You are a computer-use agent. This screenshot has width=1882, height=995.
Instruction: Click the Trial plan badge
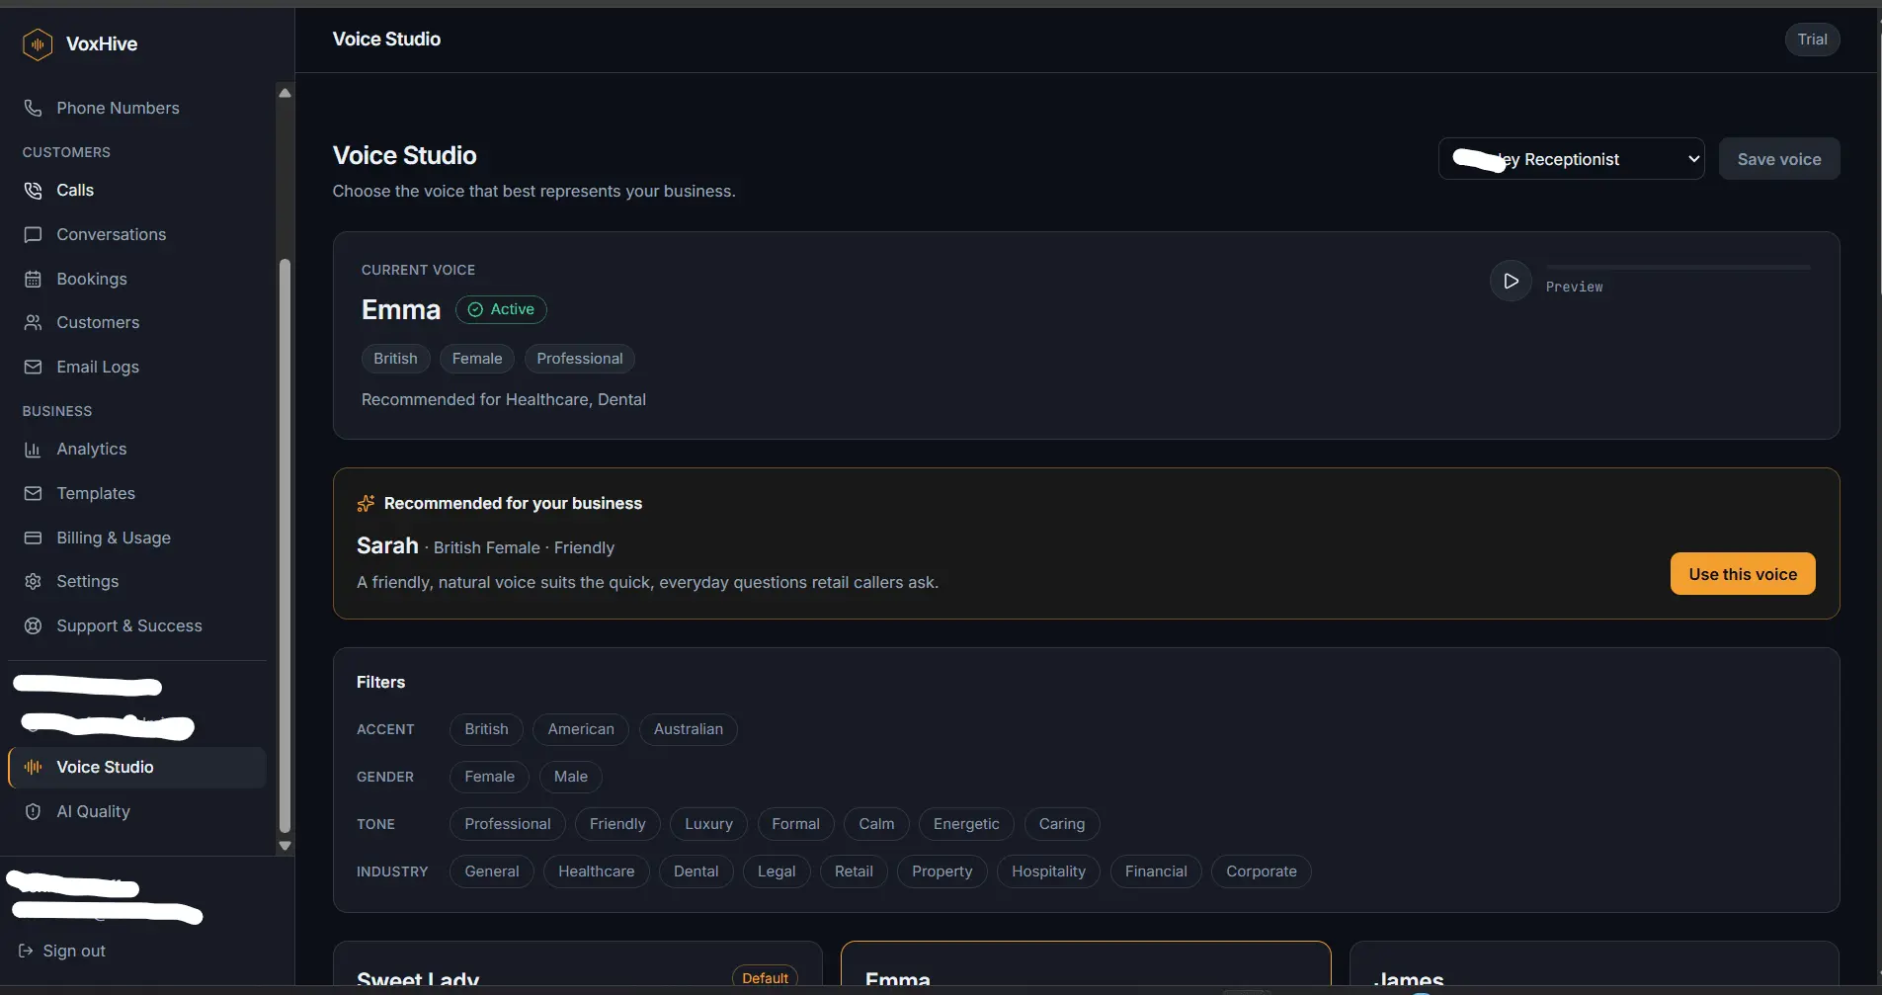[x=1812, y=40]
